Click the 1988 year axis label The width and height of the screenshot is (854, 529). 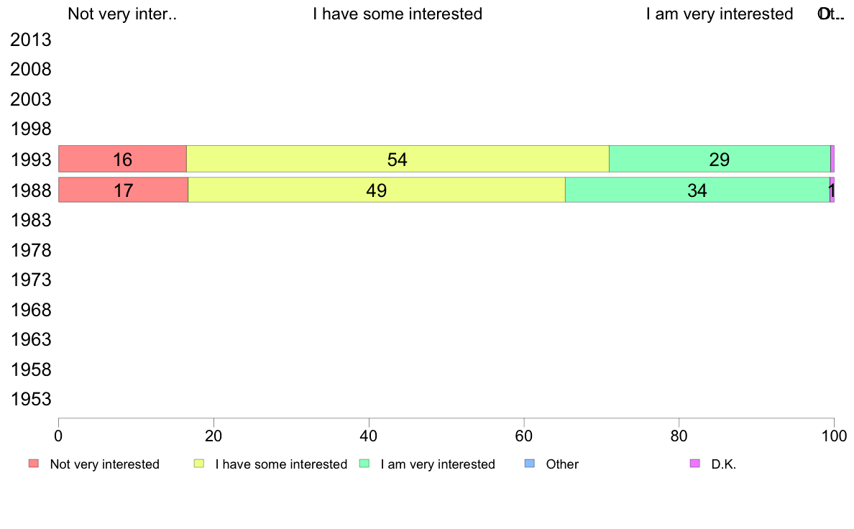[30, 190]
